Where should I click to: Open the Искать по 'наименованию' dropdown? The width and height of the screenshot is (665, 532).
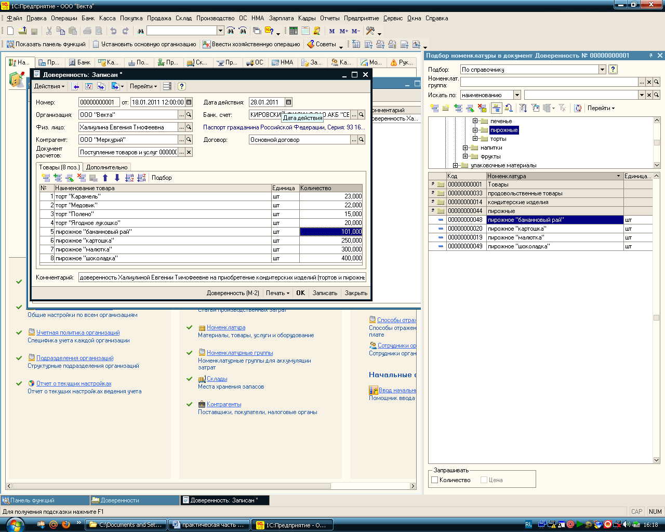pyautogui.click(x=517, y=95)
